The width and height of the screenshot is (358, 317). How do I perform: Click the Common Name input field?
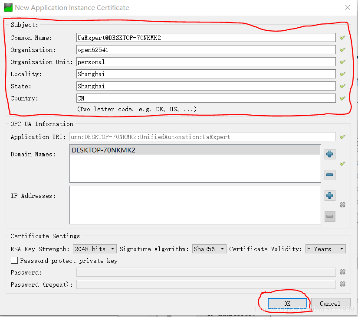point(206,38)
